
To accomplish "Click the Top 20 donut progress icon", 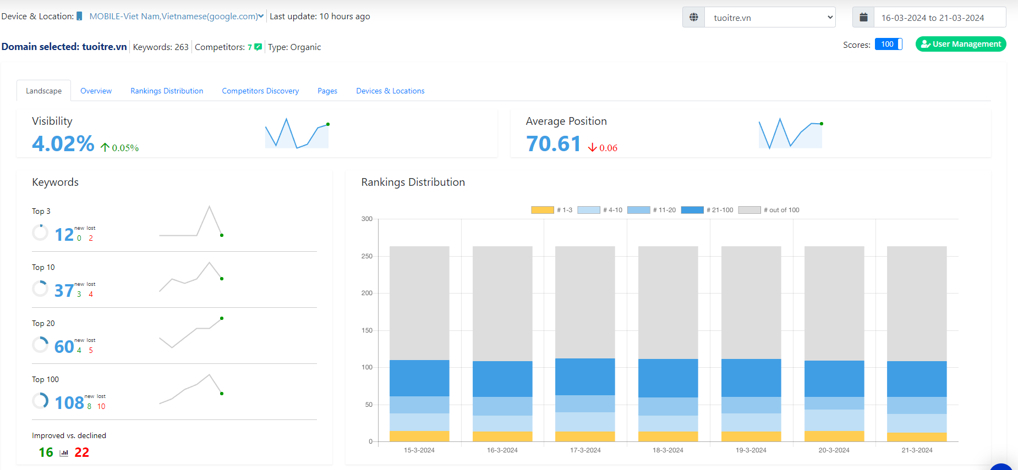I will tap(40, 345).
